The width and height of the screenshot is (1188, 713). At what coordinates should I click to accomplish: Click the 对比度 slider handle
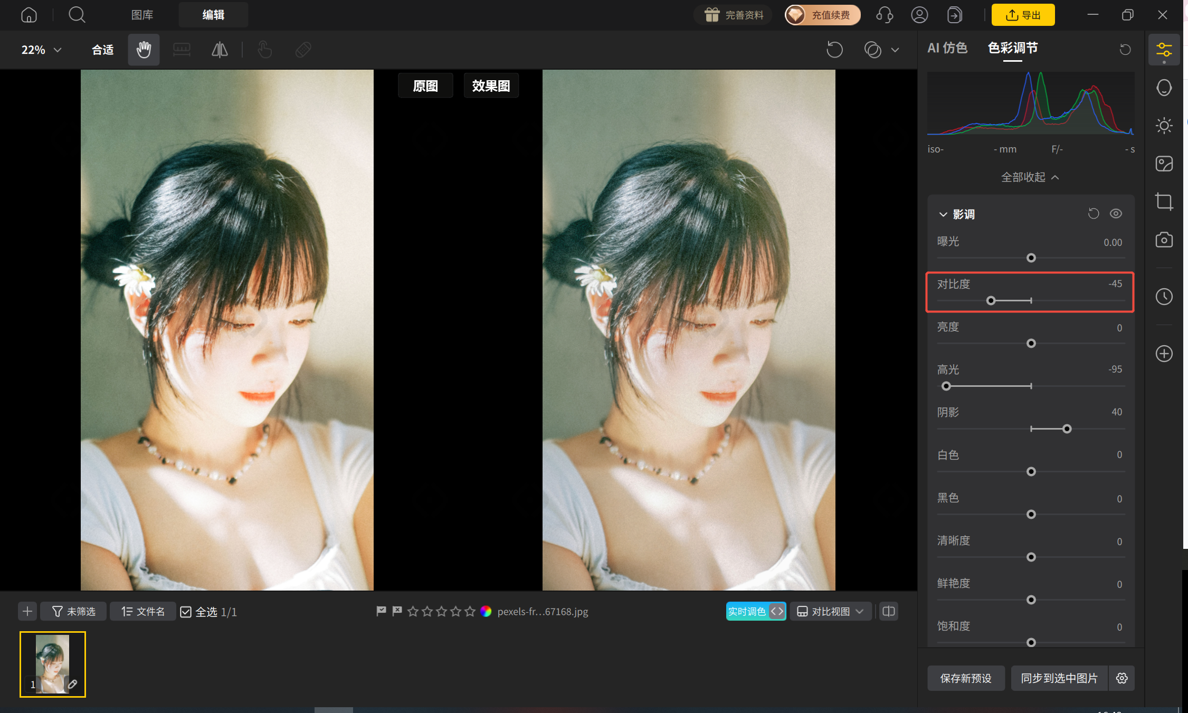click(991, 301)
